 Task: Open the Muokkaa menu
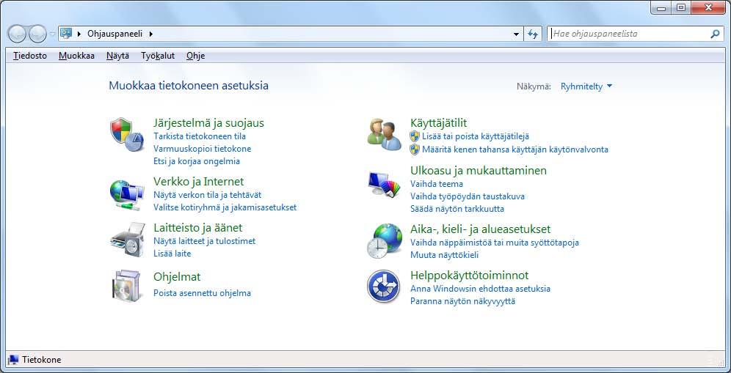pos(76,56)
